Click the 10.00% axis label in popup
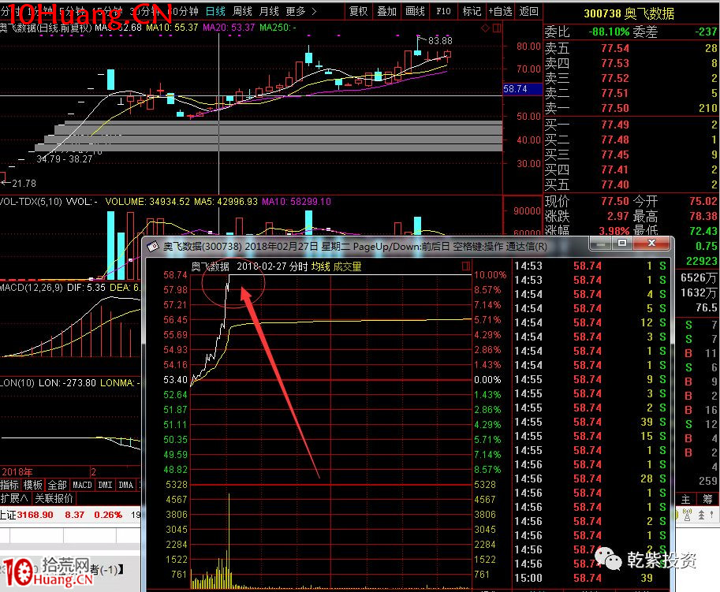The height and width of the screenshot is (592, 720). coord(490,275)
